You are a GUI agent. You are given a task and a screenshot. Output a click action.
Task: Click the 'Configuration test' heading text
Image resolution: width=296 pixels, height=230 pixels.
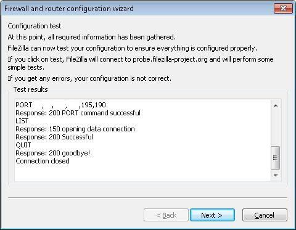click(x=35, y=26)
